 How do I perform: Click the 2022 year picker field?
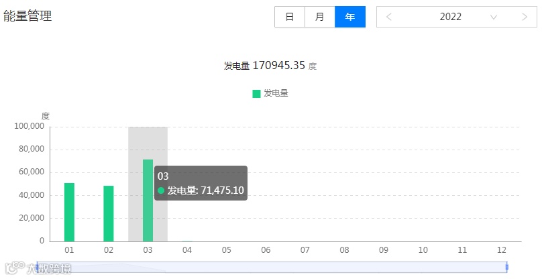(x=457, y=17)
